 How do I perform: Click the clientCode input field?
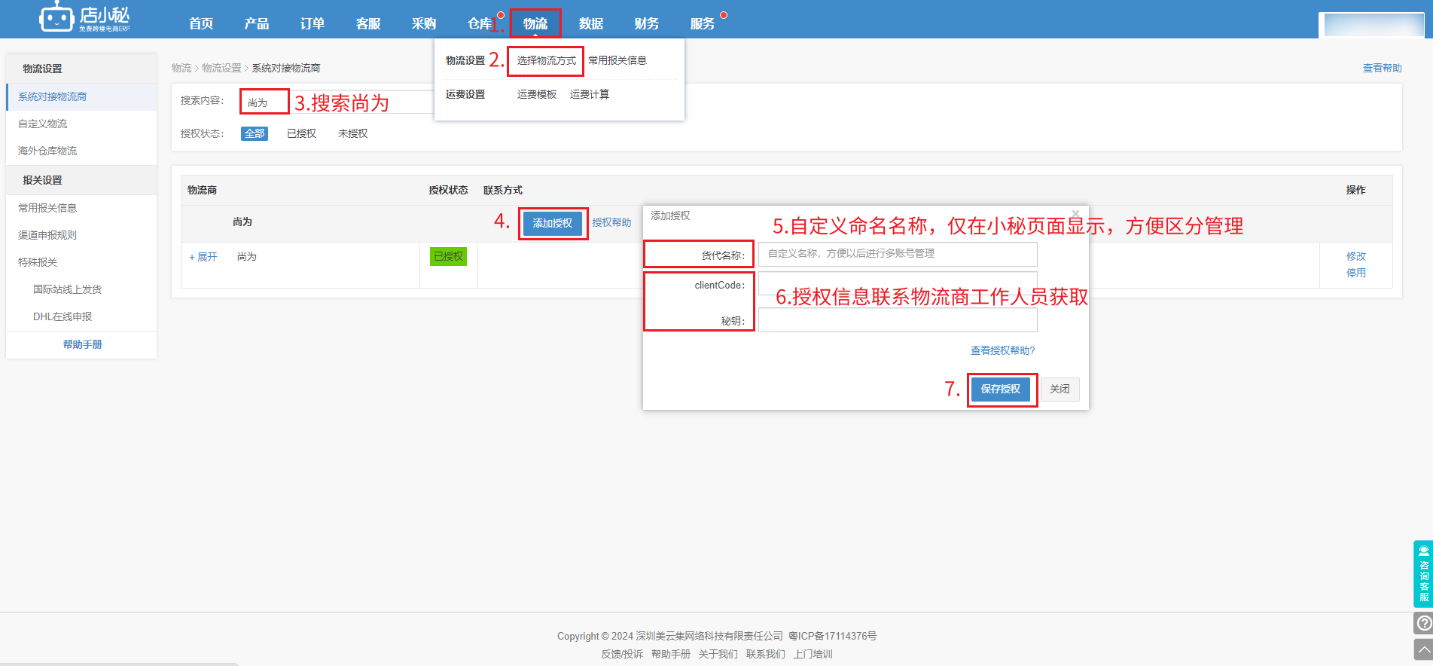(x=898, y=283)
